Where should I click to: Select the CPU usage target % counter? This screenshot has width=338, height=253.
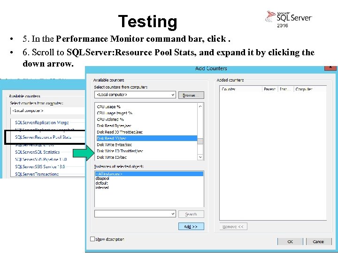[x=115, y=113]
